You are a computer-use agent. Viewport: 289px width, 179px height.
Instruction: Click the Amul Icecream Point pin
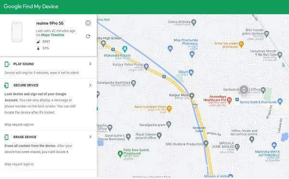pyautogui.click(x=169, y=109)
